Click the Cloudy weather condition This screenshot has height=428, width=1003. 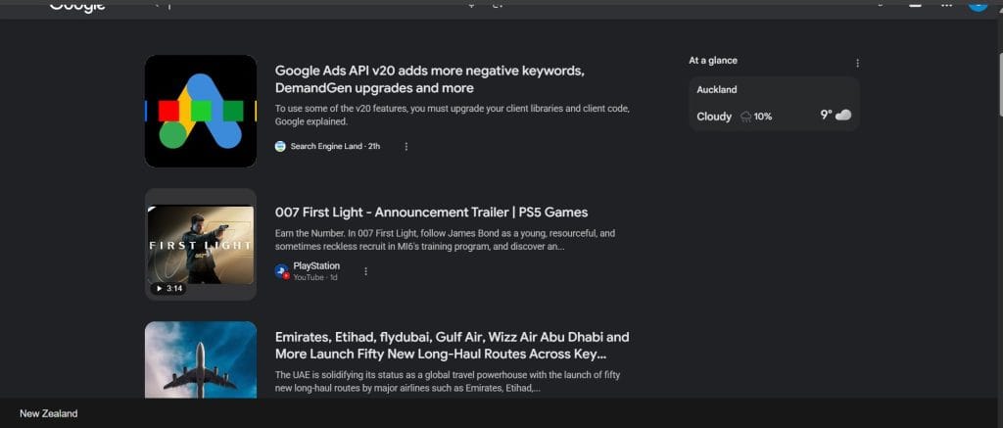pos(714,117)
